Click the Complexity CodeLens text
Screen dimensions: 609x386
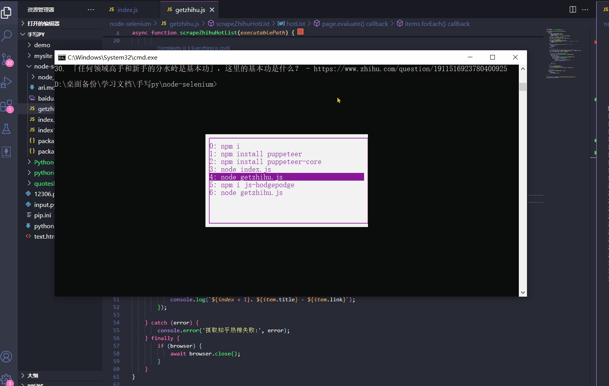pos(193,48)
